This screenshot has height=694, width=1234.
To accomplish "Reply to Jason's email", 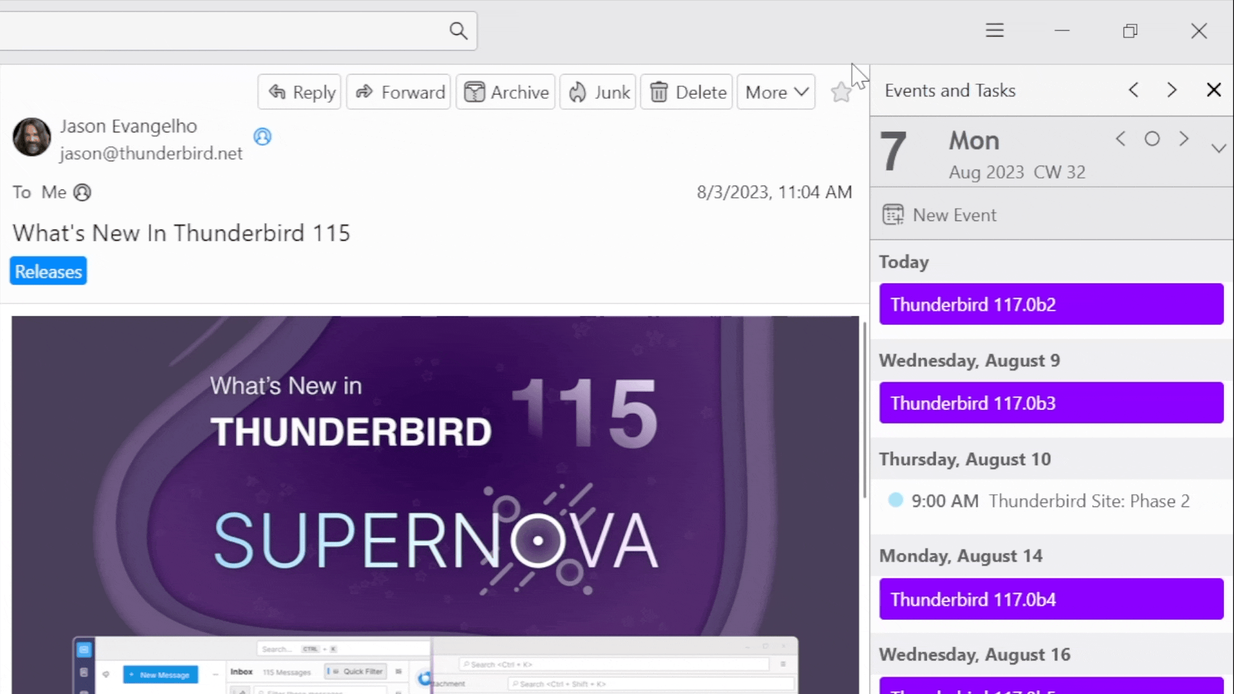I will (300, 92).
